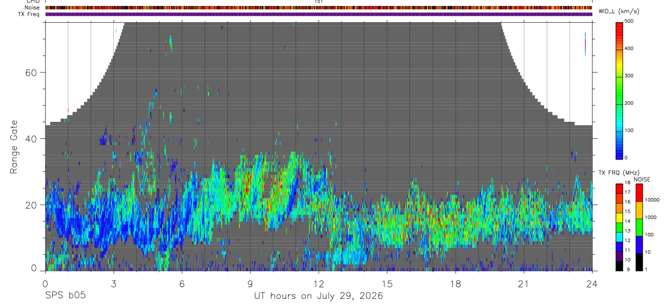Click the Noise color strip at top
Viewport: 666px width, 307px height.
tap(319, 8)
